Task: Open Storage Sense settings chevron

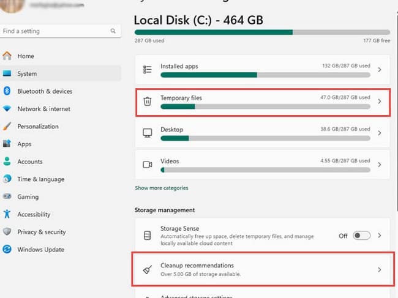Action: [x=380, y=235]
